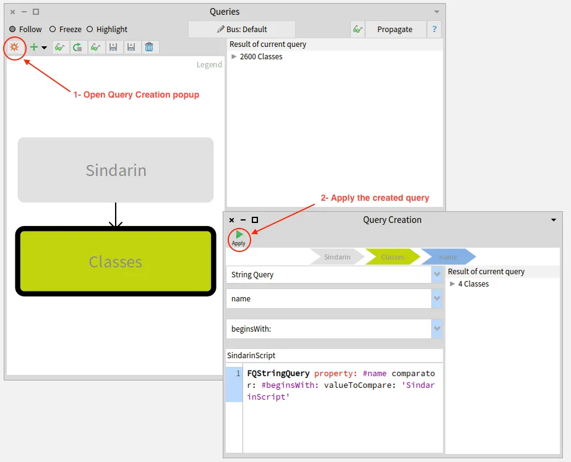Viewport: 571px width, 462px height.
Task: Enable the Freeze radio option
Action: click(x=53, y=29)
